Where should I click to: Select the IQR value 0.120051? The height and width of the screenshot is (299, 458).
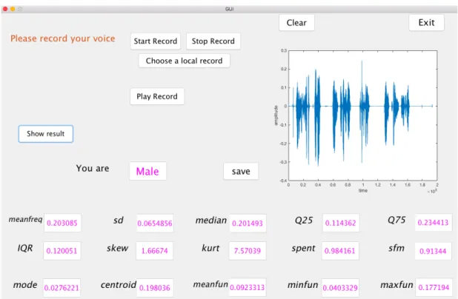tap(62, 251)
